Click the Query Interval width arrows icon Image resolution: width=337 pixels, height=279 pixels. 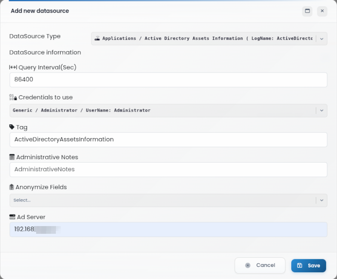click(x=13, y=67)
